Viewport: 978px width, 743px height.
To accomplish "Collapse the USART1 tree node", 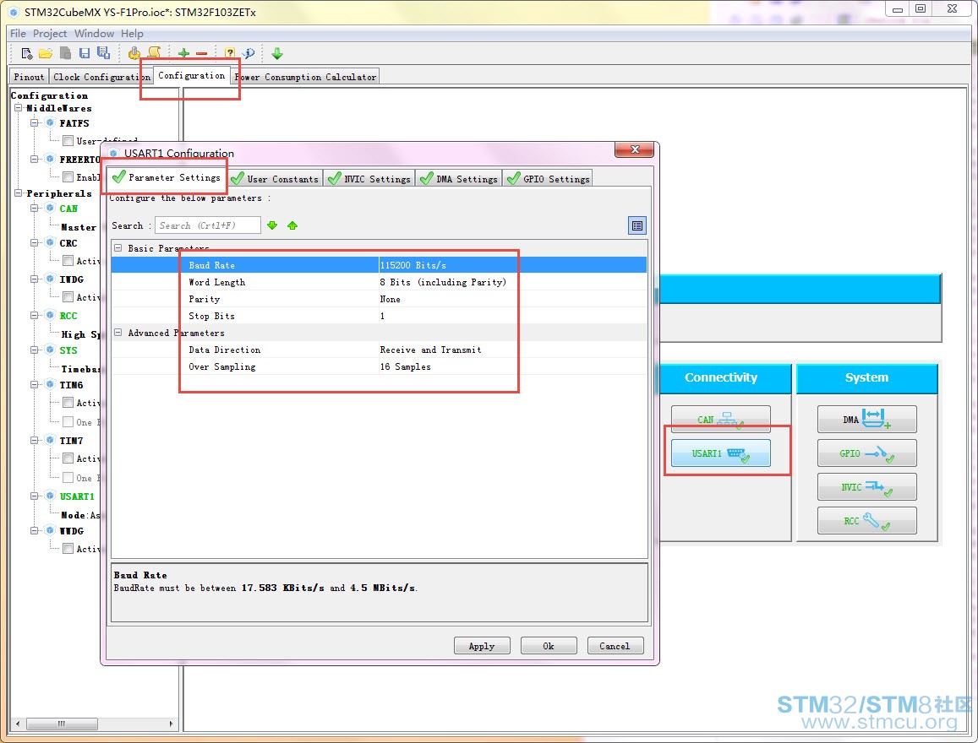I will tap(35, 496).
